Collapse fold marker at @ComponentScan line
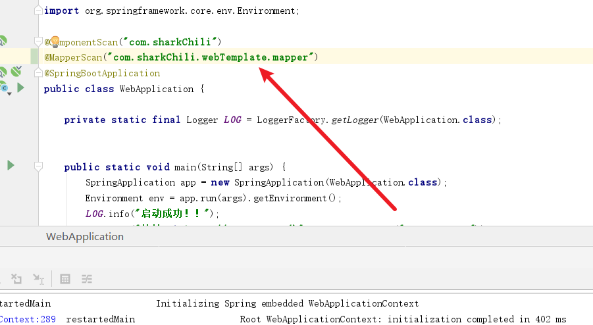This screenshot has width=593, height=325. pyautogui.click(x=39, y=42)
